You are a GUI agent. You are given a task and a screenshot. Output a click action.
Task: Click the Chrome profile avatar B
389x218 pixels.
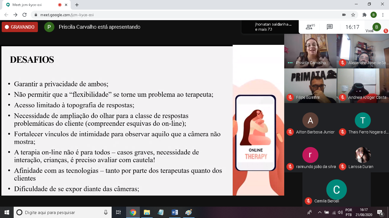click(x=373, y=15)
